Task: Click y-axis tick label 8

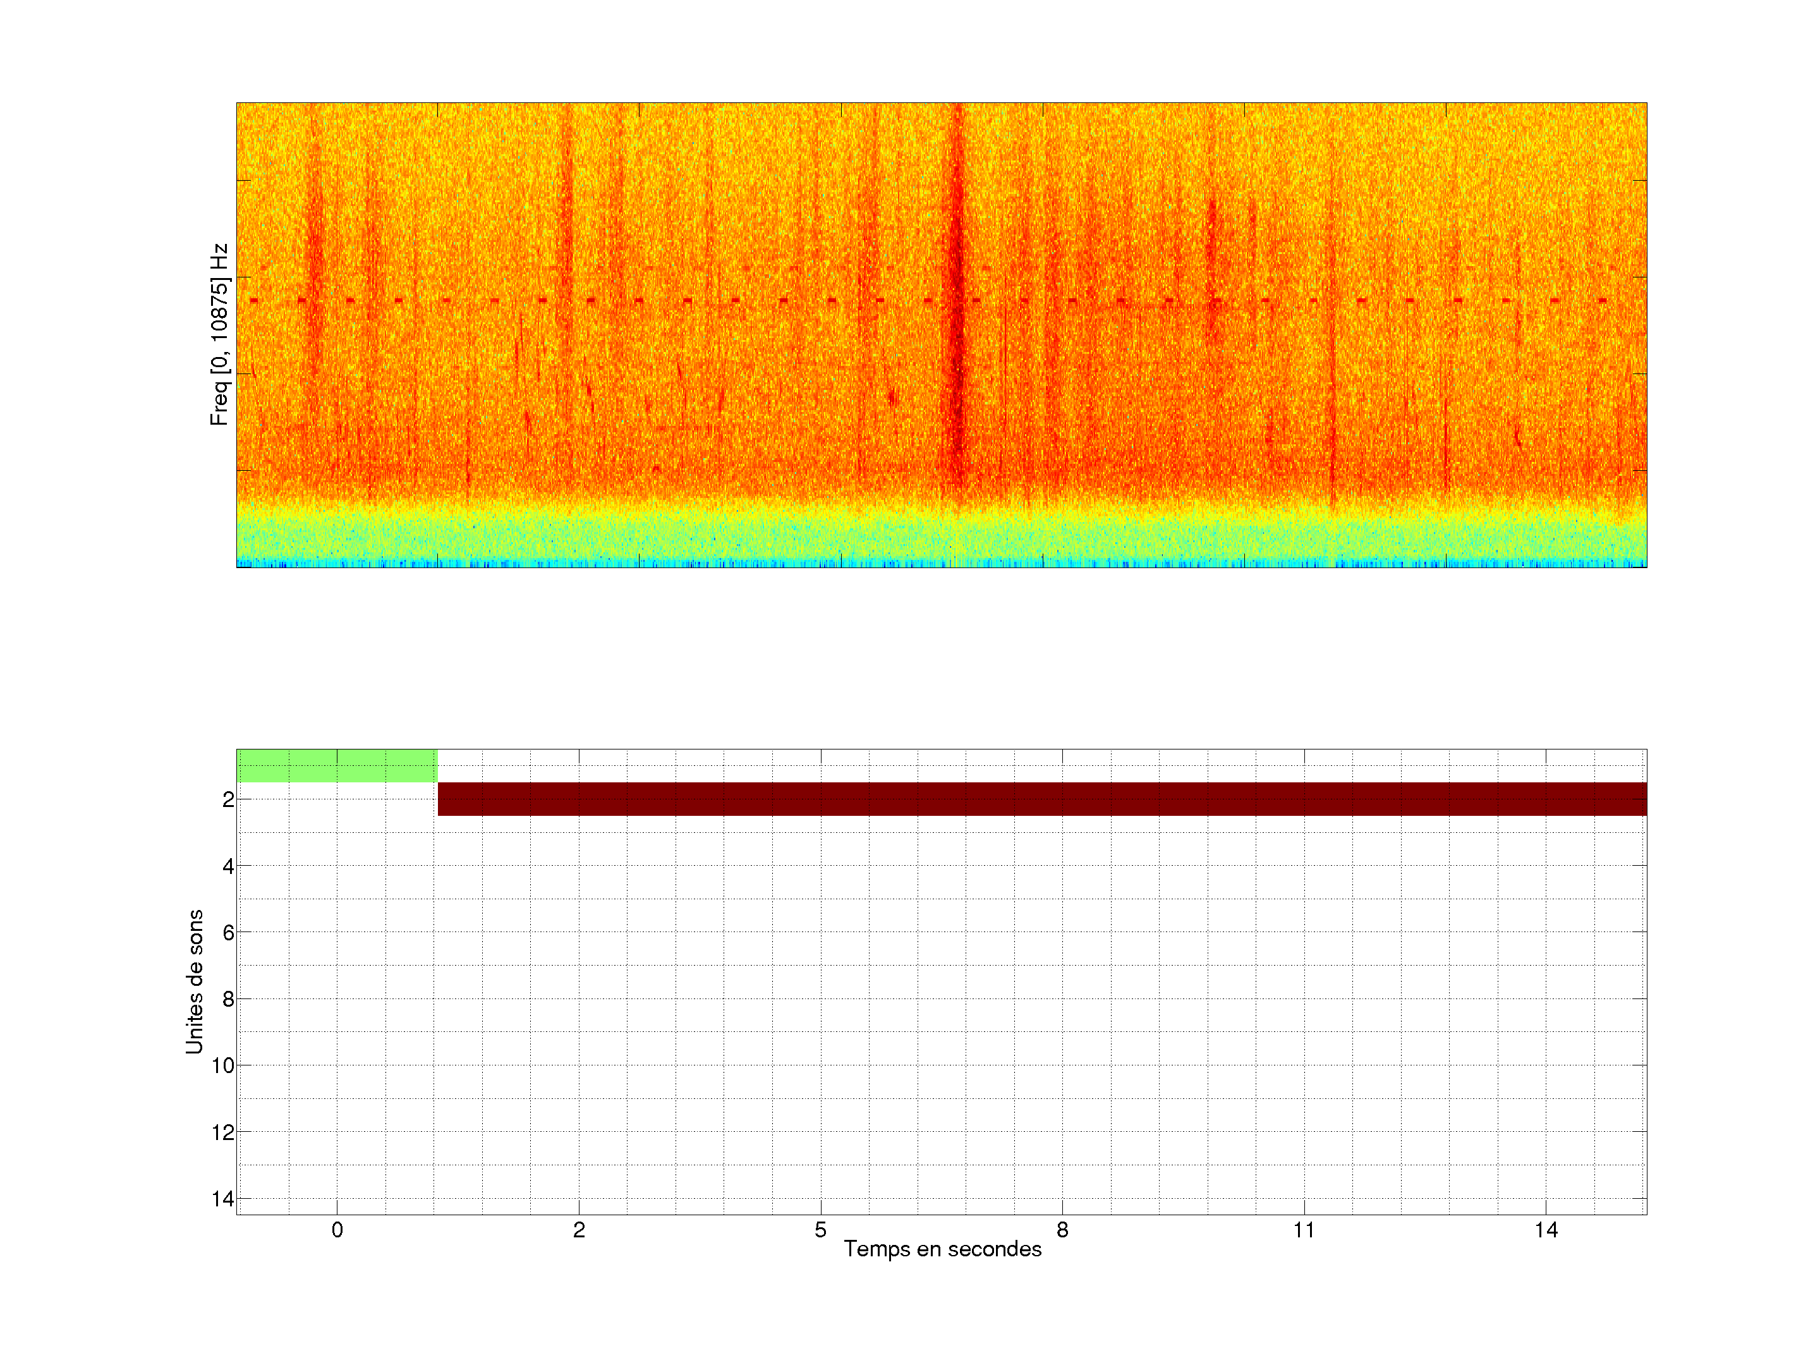Action: (228, 1000)
